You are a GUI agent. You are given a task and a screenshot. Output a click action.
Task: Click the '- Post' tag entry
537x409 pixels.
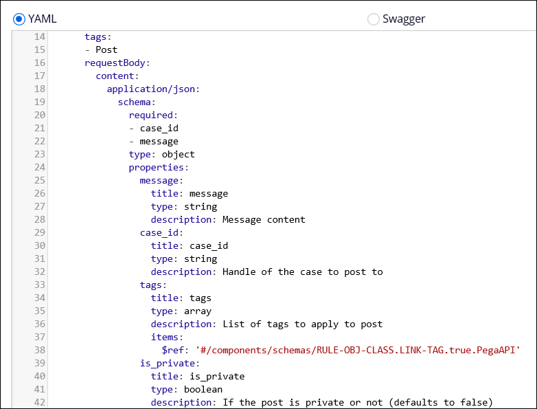(x=101, y=49)
